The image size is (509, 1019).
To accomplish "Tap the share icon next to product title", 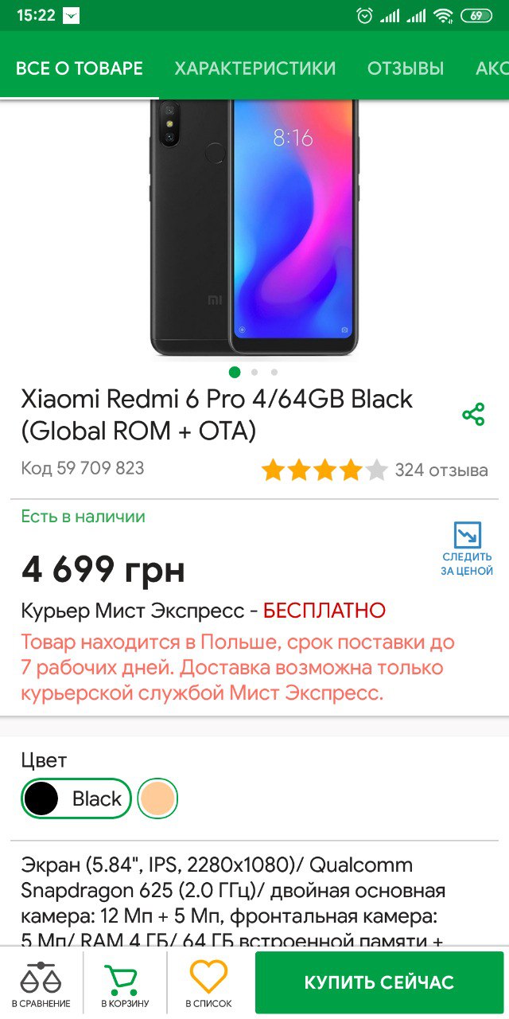I will [x=473, y=415].
